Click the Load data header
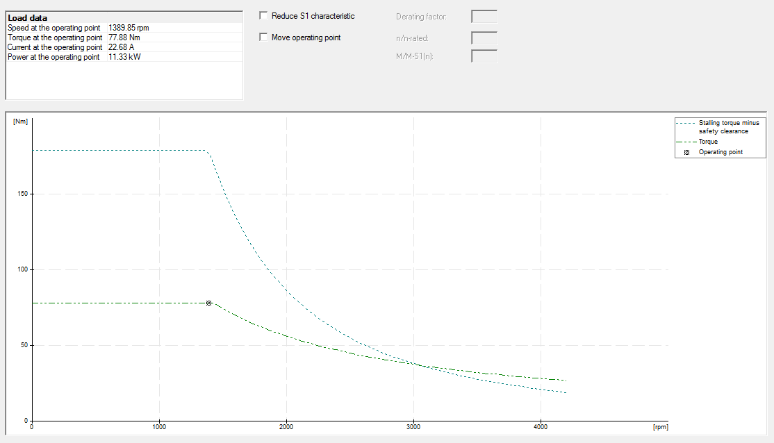The width and height of the screenshot is (774, 443). point(27,17)
